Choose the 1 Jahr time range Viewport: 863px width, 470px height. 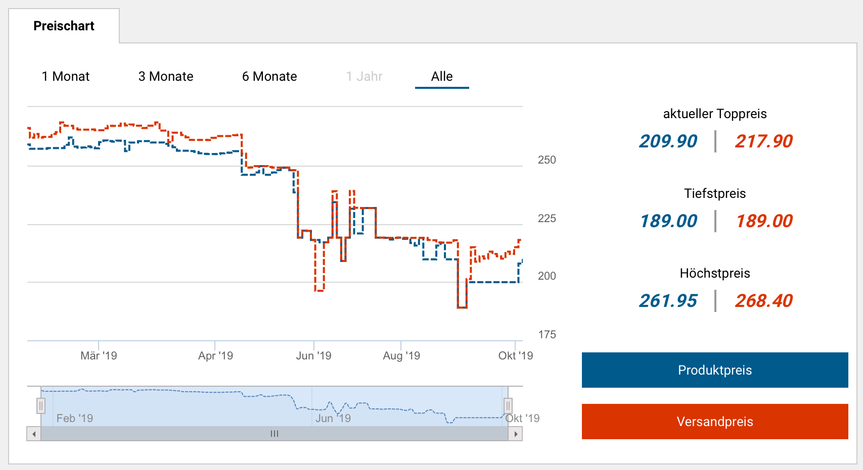[364, 76]
